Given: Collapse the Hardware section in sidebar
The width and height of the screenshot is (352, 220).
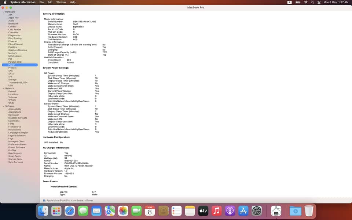Looking at the screenshot, I should point(3,12).
